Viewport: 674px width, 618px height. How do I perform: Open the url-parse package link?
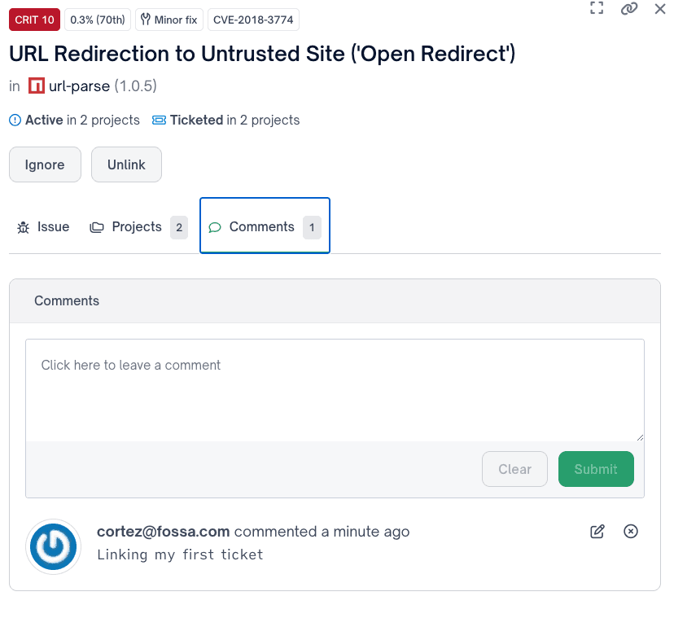(80, 86)
